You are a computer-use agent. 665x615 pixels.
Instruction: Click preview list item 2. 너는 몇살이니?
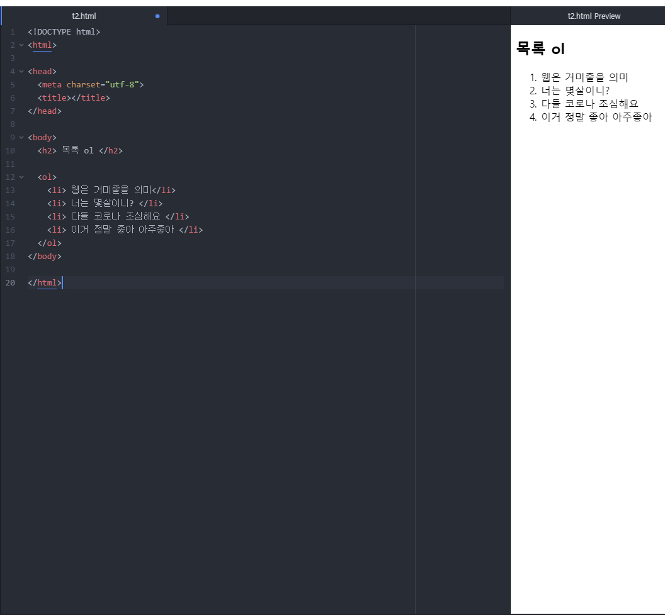pos(569,90)
